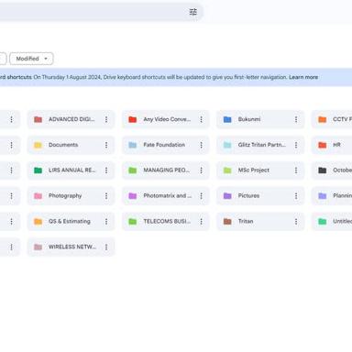Open more actions for Photomatrix and ... folder
The width and height of the screenshot is (352, 352).
[x=202, y=196]
